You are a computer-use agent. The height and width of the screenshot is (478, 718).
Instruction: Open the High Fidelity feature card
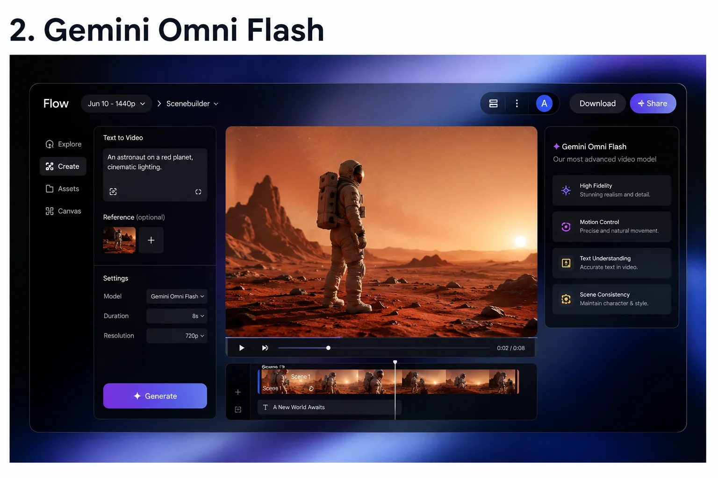[x=612, y=190]
